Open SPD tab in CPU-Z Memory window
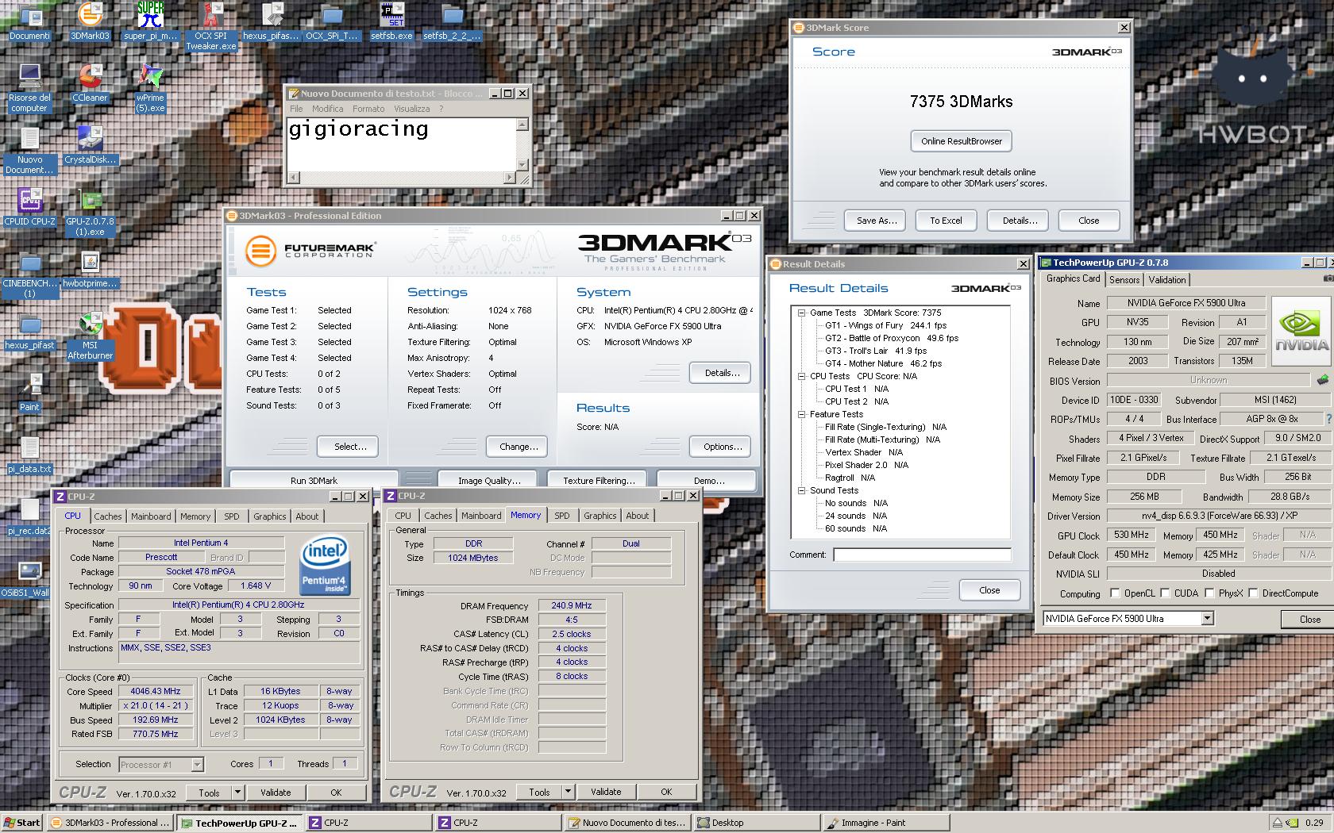The image size is (1334, 833). (x=562, y=516)
